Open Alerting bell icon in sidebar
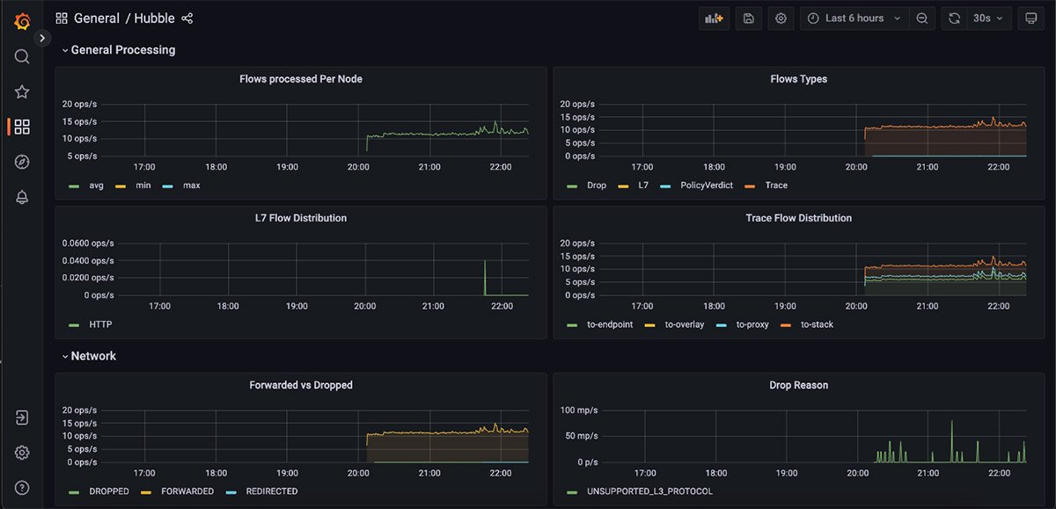 22,197
